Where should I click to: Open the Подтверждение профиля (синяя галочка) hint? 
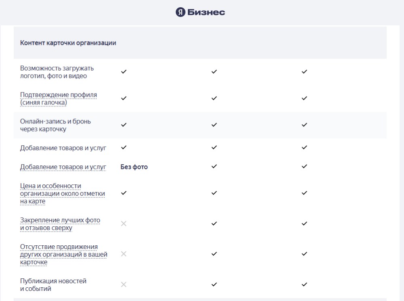click(59, 98)
